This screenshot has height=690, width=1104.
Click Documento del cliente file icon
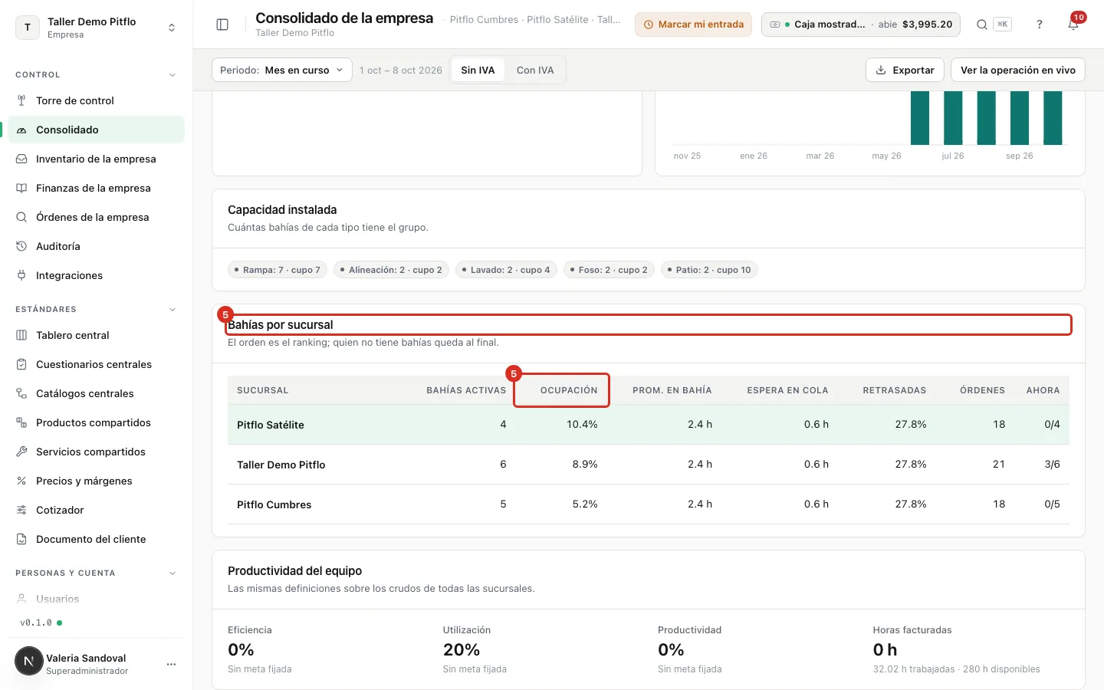(x=21, y=539)
